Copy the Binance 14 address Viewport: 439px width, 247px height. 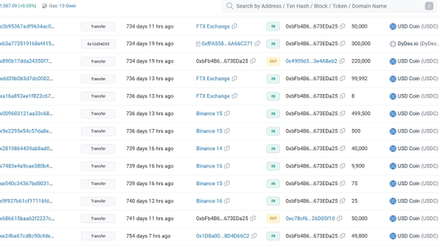227,148
